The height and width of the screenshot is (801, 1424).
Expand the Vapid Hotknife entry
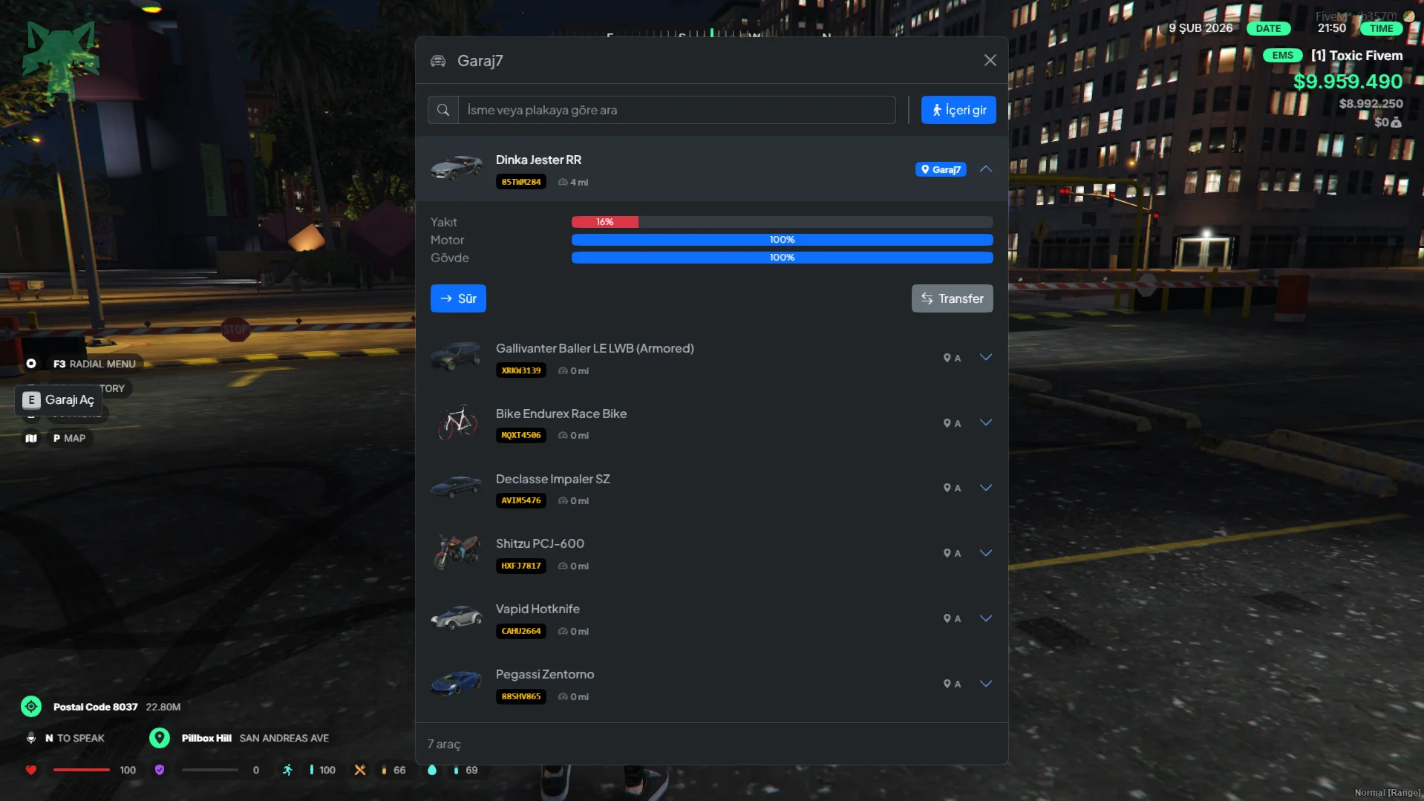(986, 618)
